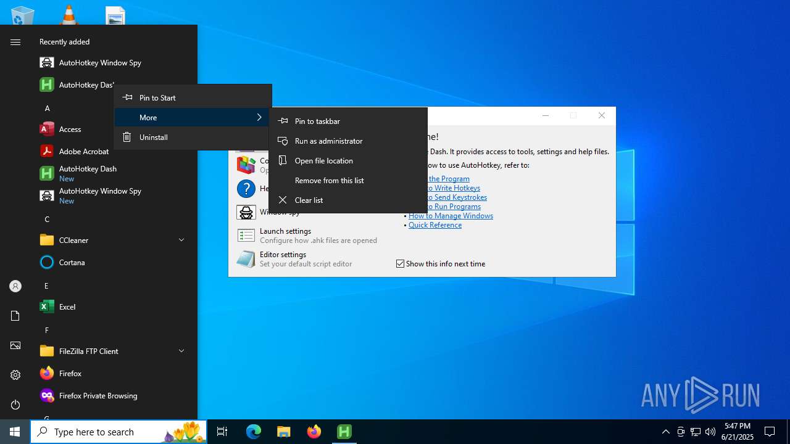Open the FileZilla FTP Client folder icon
This screenshot has width=790, height=444.
[x=47, y=351]
